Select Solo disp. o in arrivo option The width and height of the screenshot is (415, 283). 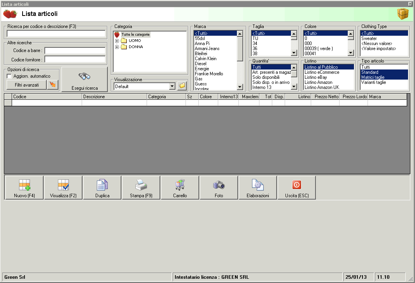click(271, 82)
